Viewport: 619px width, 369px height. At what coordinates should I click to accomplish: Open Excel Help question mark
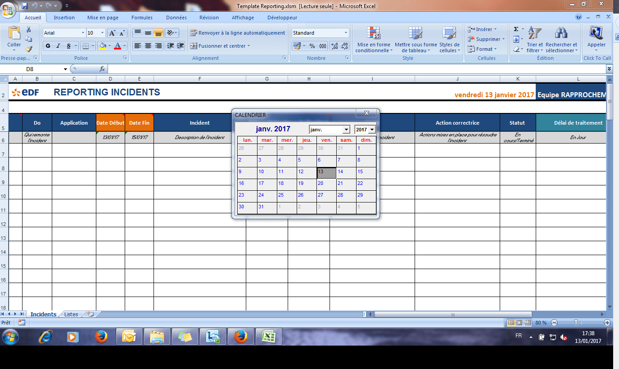click(579, 18)
